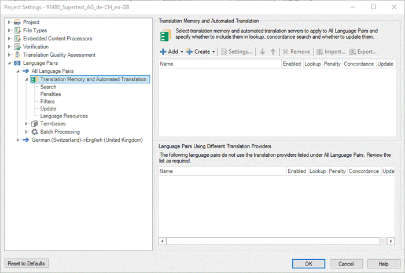Open the Create dropdown arrow
Screen dimensions: 405x273
(x=213, y=52)
